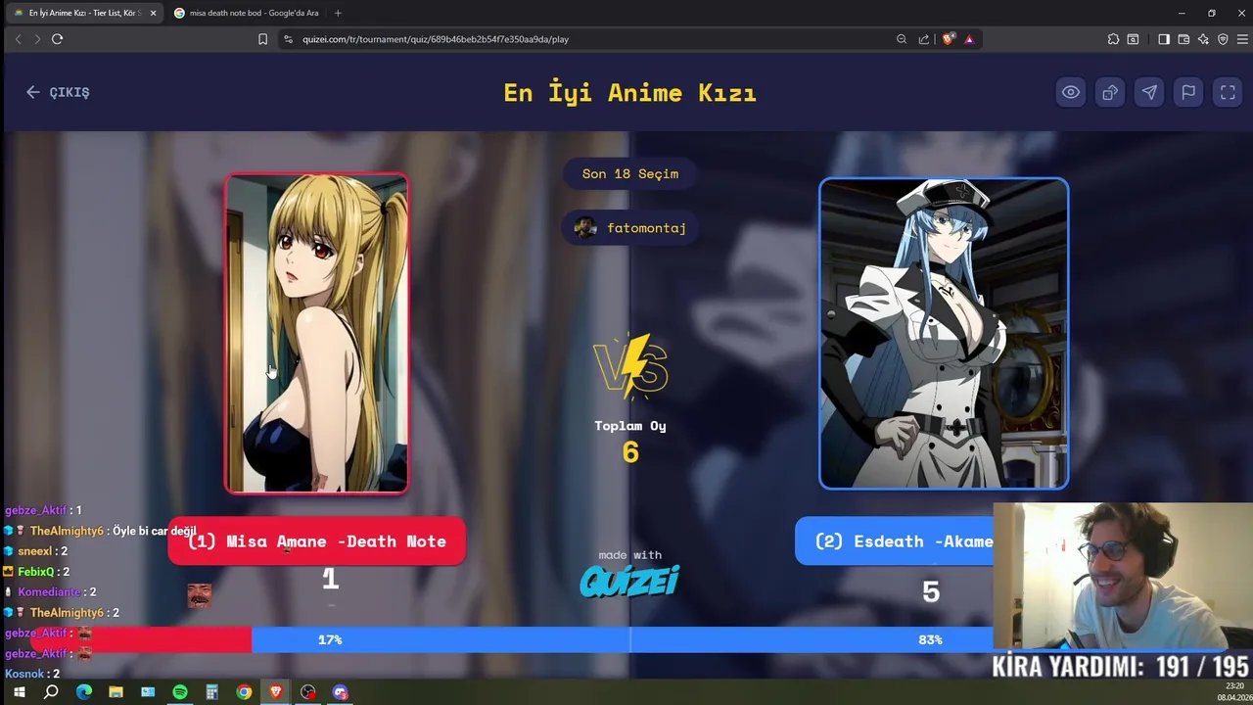Open the extensions puzzle icon
Image resolution: width=1253 pixels, height=705 pixels.
click(1113, 39)
